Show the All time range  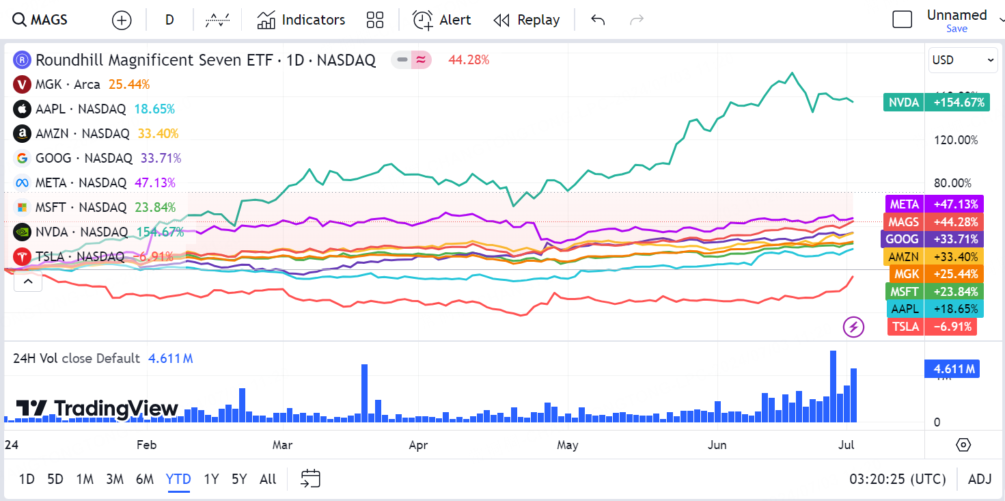coord(268,479)
